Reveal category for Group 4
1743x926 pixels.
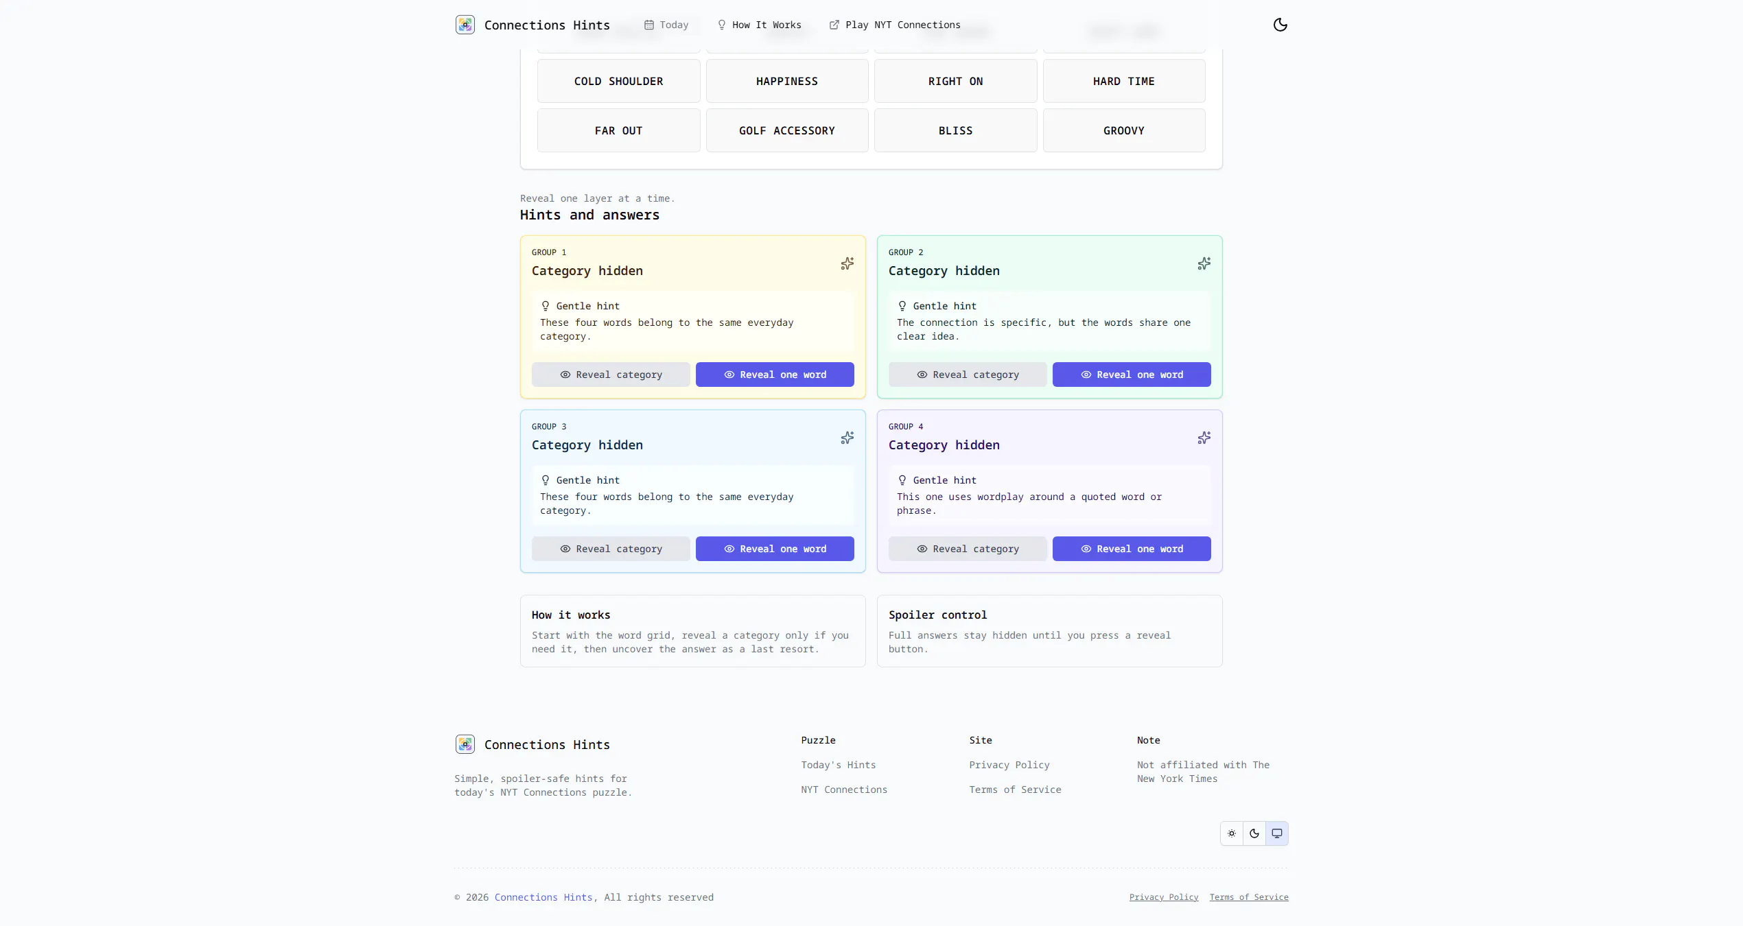pyautogui.click(x=968, y=549)
